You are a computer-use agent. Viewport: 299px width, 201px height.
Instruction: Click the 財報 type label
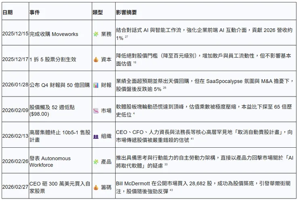(x=106, y=85)
